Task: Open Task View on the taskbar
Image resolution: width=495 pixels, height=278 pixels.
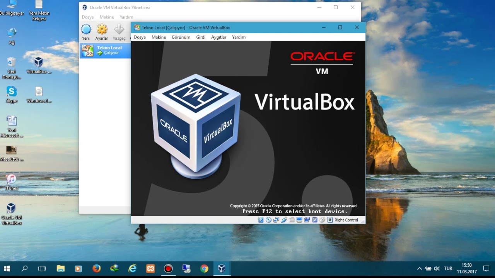Action: (42, 269)
